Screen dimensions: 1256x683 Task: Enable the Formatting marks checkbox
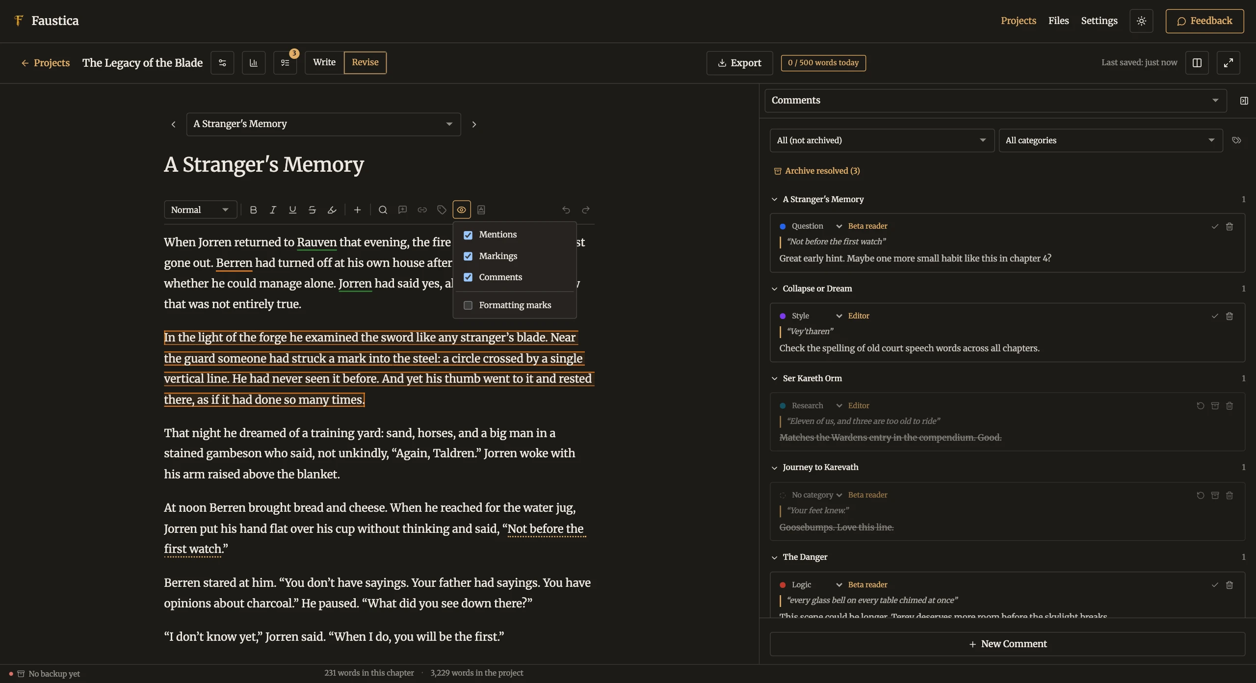pyautogui.click(x=468, y=305)
